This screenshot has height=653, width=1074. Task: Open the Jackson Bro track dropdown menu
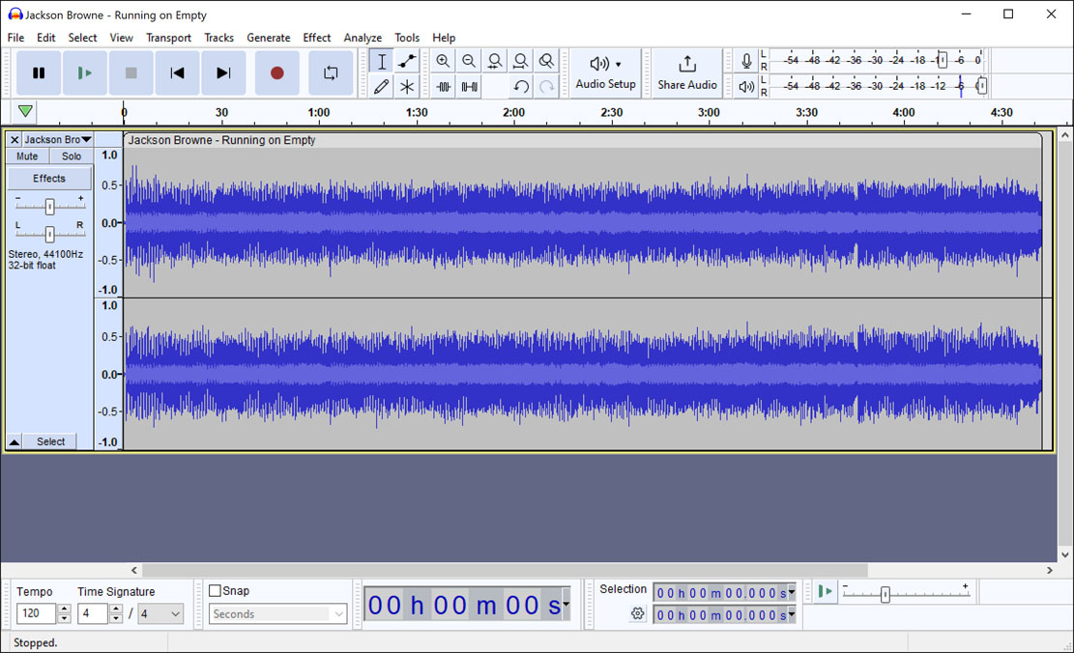tap(58, 140)
